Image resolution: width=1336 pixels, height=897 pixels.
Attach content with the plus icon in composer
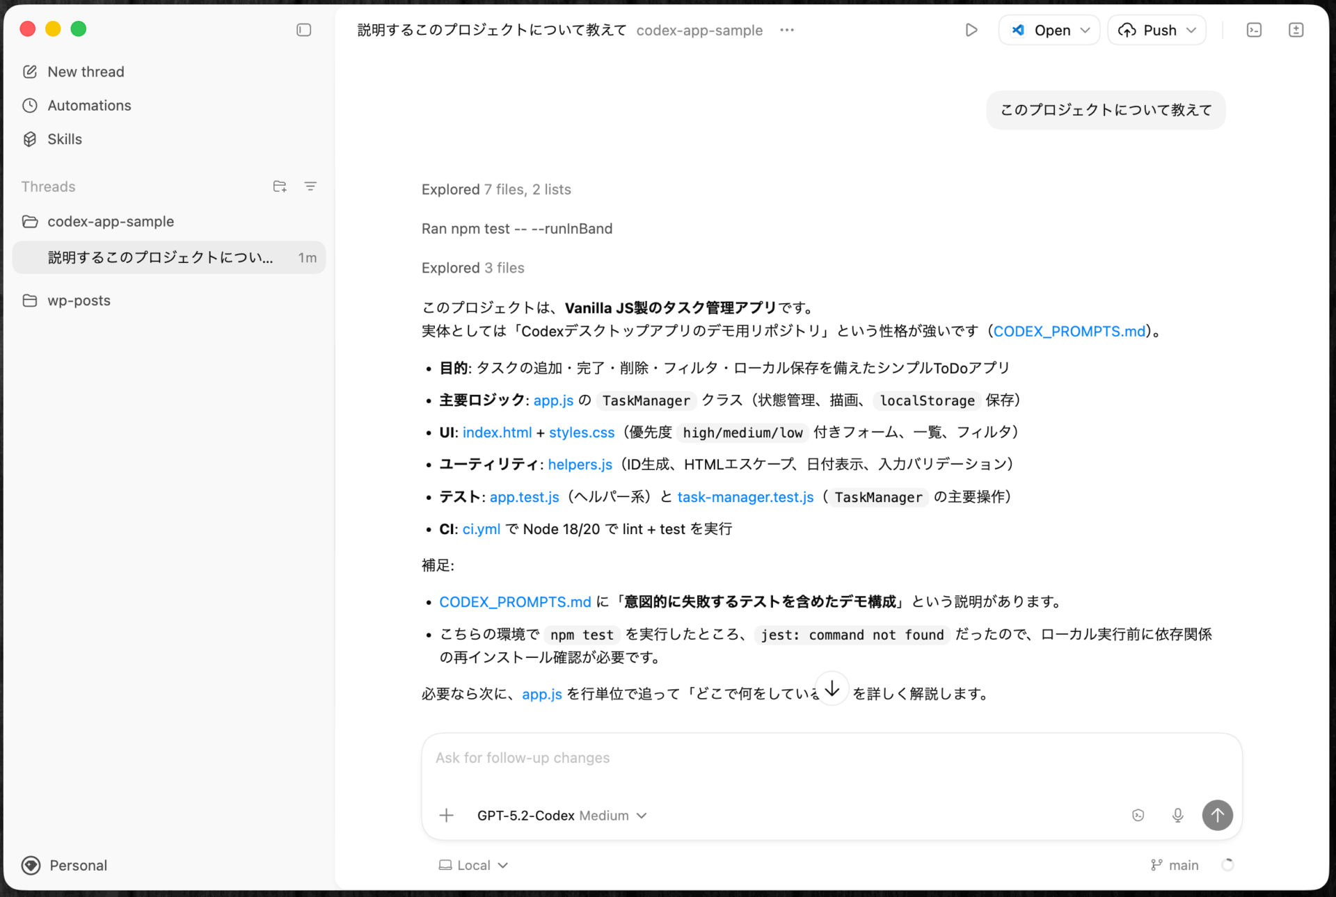click(x=446, y=815)
